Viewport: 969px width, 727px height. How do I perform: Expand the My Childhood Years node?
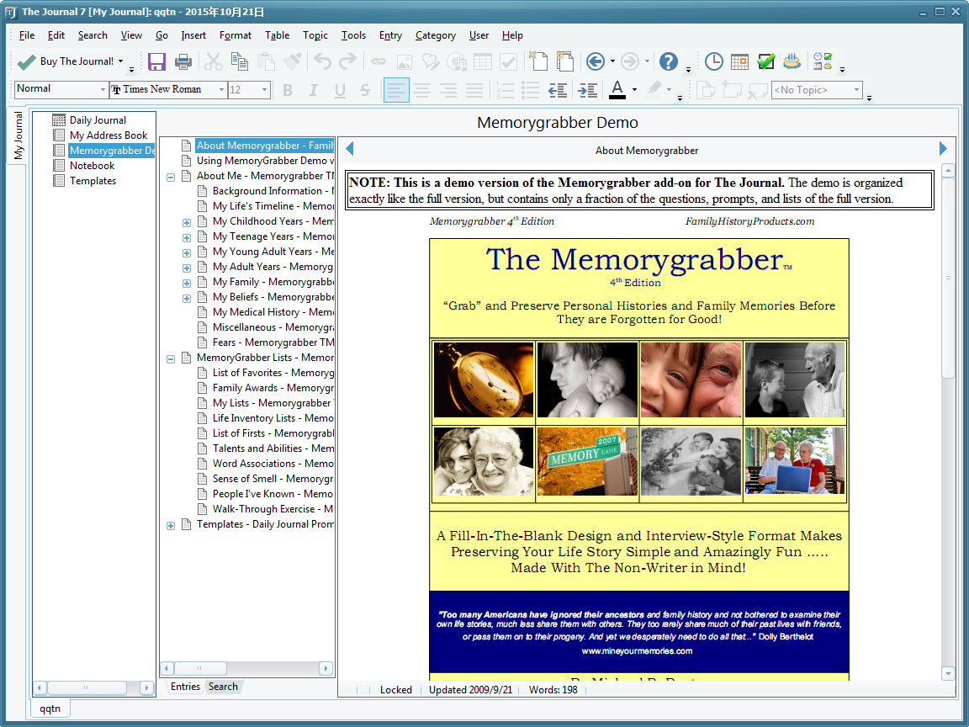coord(187,222)
